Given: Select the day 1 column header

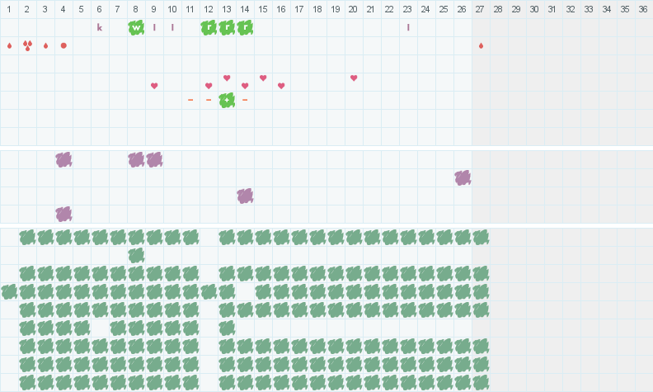Looking at the screenshot, I should pyautogui.click(x=9, y=9).
